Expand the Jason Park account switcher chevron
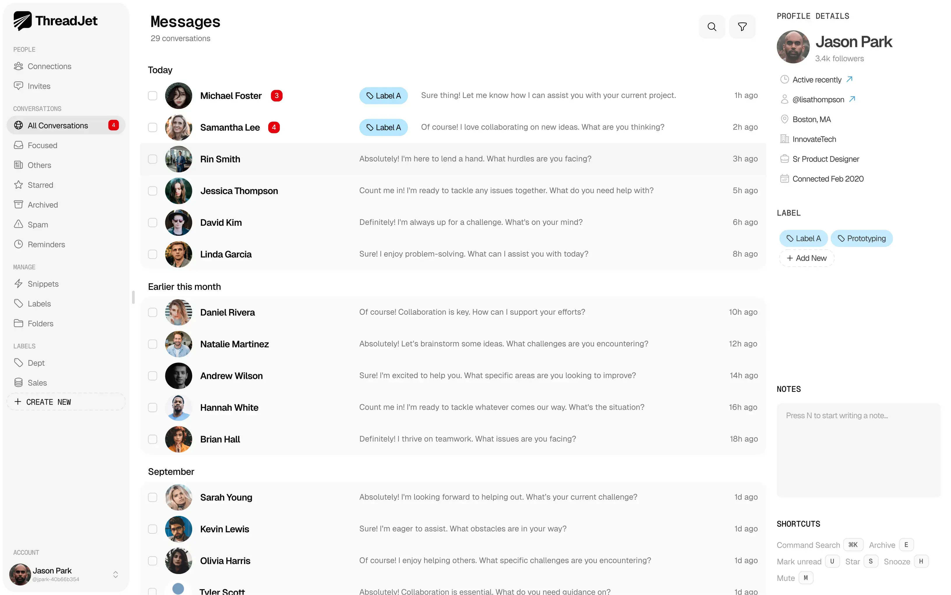 [115, 575]
